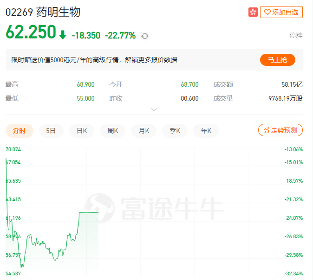The image size is (313, 280).
Task: Select the 月K chart tab
Action: [x=143, y=131]
